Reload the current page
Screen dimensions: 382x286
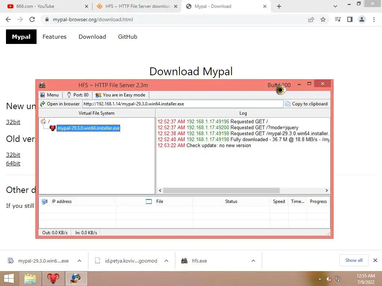[x=32, y=19]
